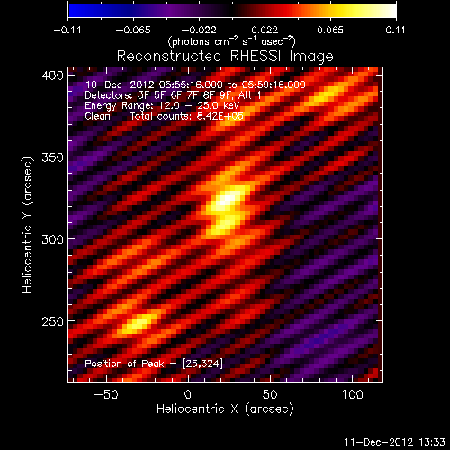This screenshot has height=450, width=450.
Task: Click the 'Clean' algorithm label
Action: pos(97,116)
